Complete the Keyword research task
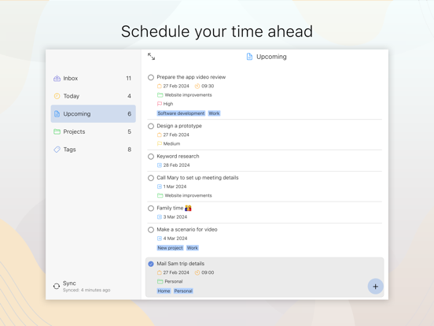Image resolution: width=434 pixels, height=326 pixels. point(151,157)
